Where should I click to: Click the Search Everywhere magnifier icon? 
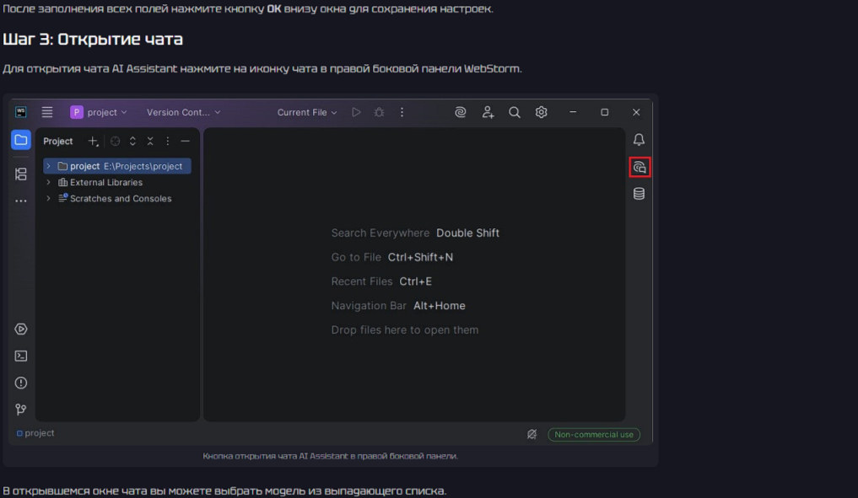(514, 112)
